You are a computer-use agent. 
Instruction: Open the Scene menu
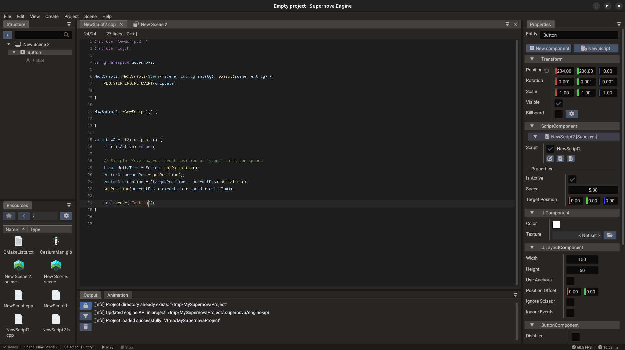pyautogui.click(x=90, y=16)
